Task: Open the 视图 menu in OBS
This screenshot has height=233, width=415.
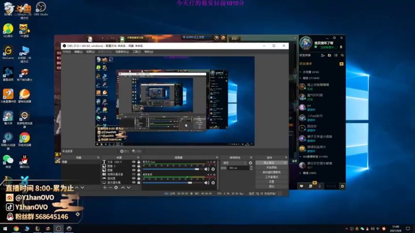Action: (x=90, y=52)
